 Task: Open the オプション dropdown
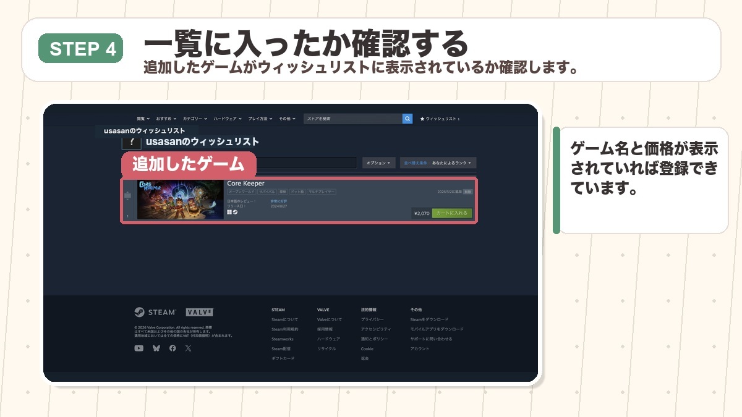[378, 163]
